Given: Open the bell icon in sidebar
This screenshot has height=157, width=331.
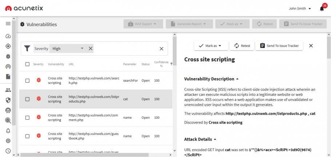Looking at the screenshot, I should pos(8,130).
